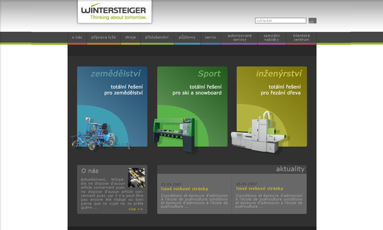The image size is (383, 230).
Task: Open the o nás menu item
Action: (x=77, y=38)
